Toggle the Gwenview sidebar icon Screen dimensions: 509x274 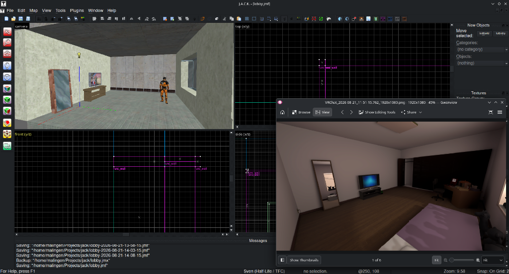tap(282, 260)
